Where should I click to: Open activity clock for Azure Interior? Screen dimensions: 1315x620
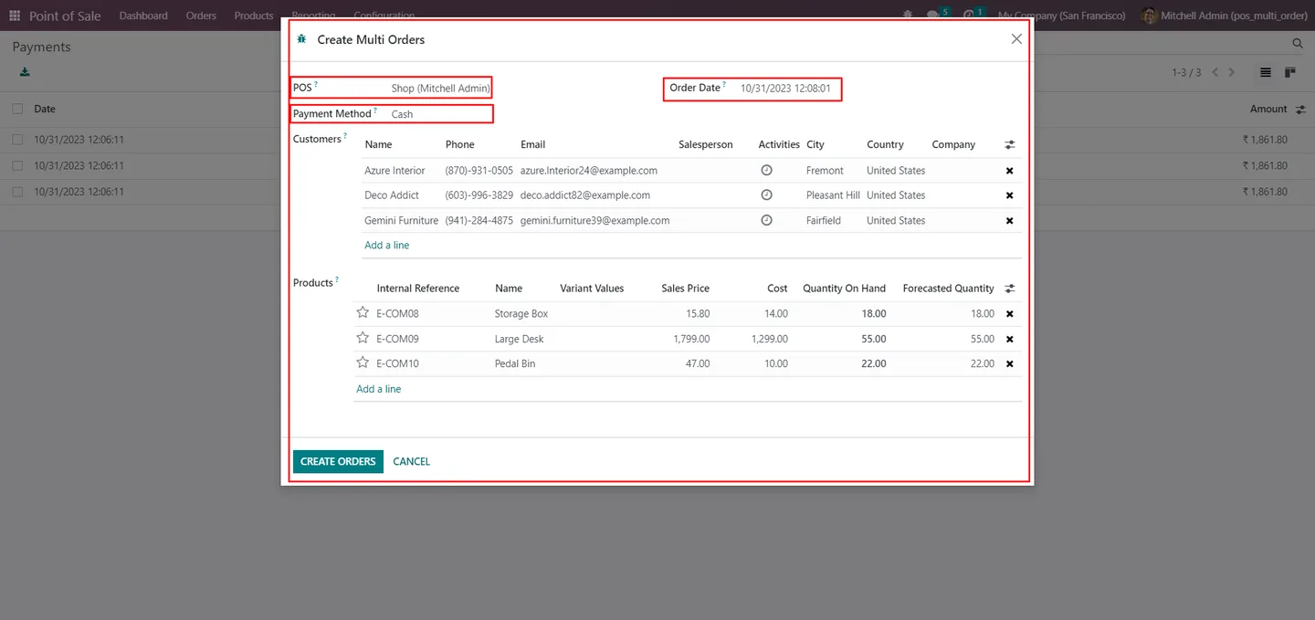pyautogui.click(x=767, y=170)
